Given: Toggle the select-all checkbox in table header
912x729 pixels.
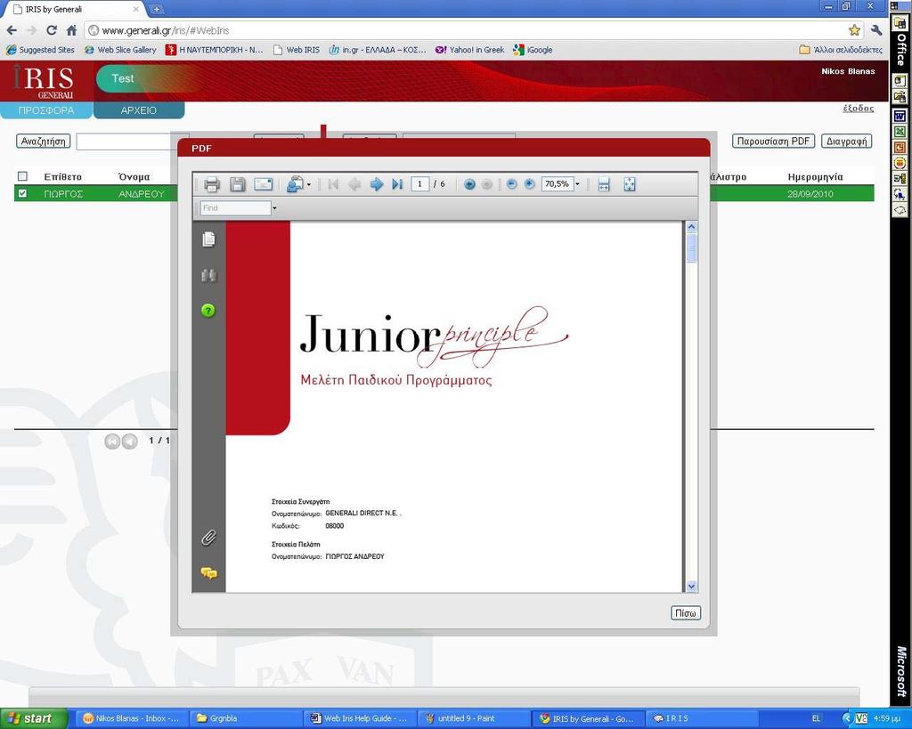Looking at the screenshot, I should tap(22, 176).
